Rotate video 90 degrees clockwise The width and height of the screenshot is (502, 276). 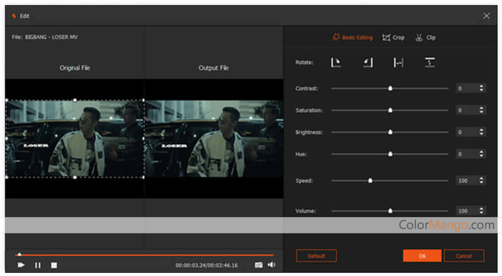tap(336, 63)
